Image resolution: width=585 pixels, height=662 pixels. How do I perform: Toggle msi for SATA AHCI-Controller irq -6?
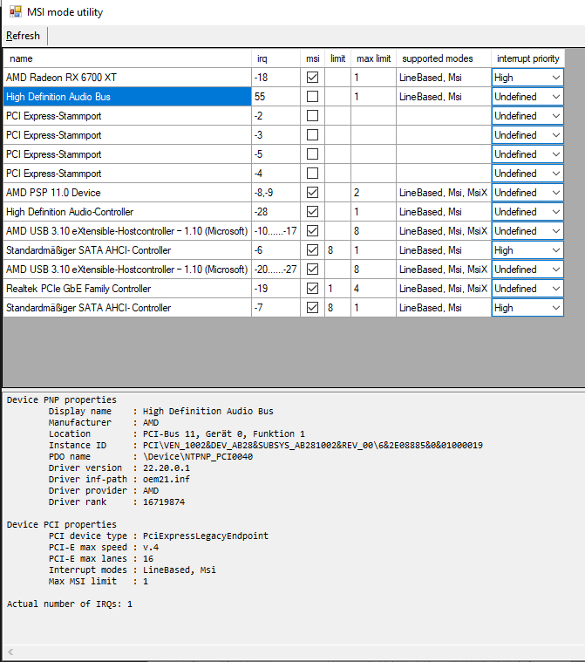tap(312, 250)
